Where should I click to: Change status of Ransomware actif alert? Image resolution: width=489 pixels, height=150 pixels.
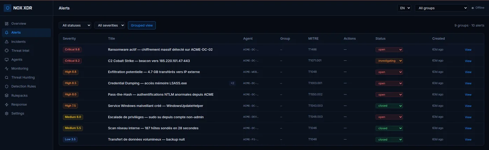389,50
